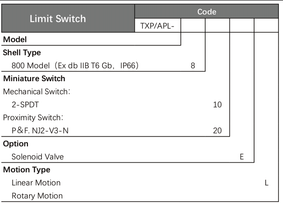Select the TXP/APL- code cell
Screen dimensions: 283x204
point(158,27)
